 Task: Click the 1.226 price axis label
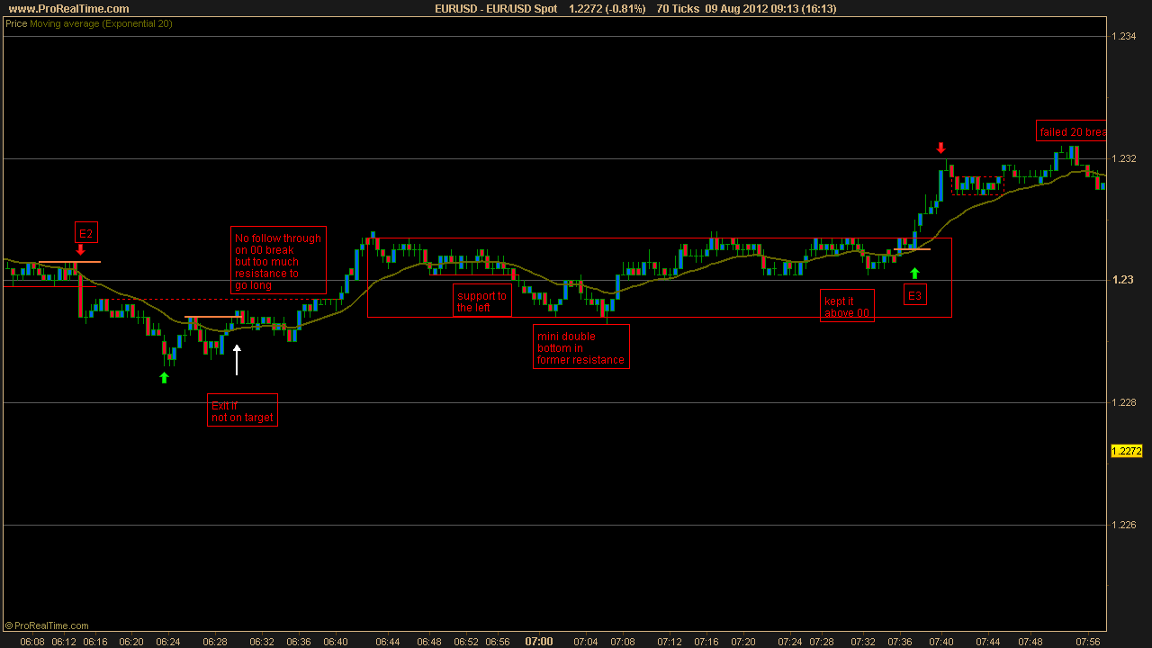click(x=1124, y=525)
